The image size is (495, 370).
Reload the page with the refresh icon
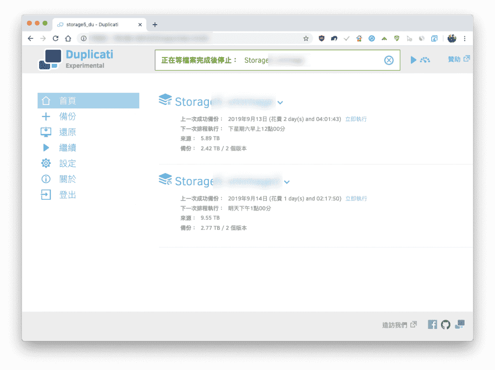[x=56, y=39]
